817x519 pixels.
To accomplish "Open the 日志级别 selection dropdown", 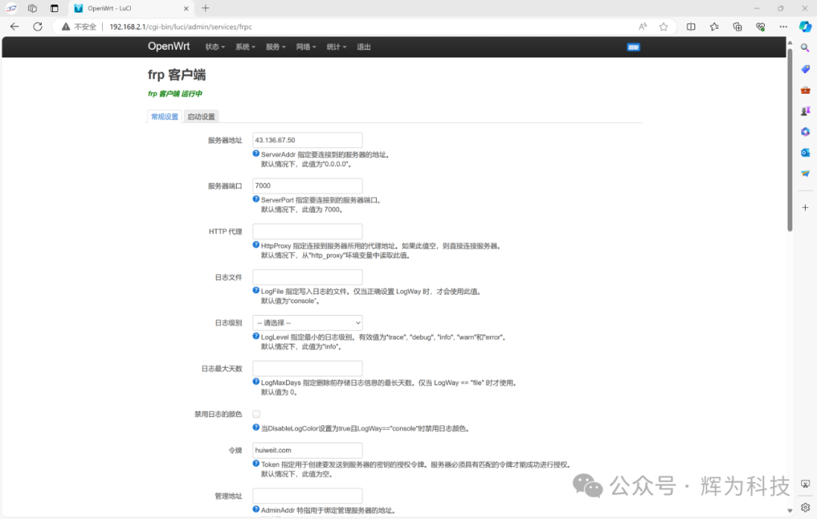I will pos(307,322).
